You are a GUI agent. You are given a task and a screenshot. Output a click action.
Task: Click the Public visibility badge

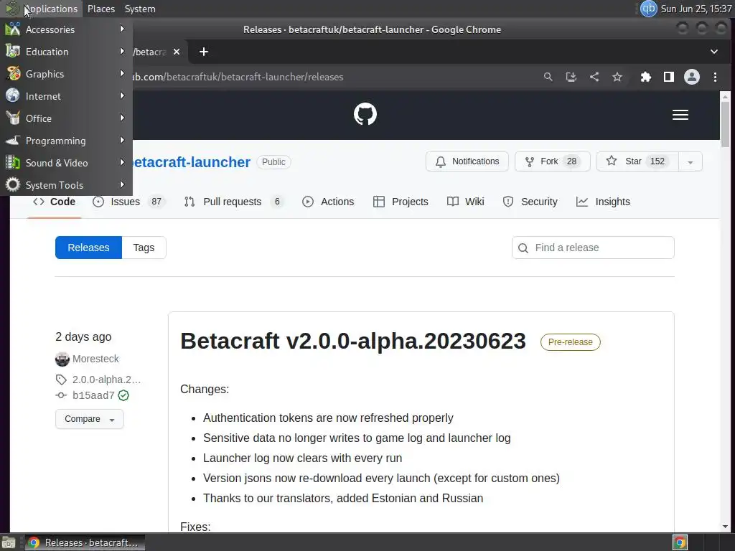coord(273,162)
